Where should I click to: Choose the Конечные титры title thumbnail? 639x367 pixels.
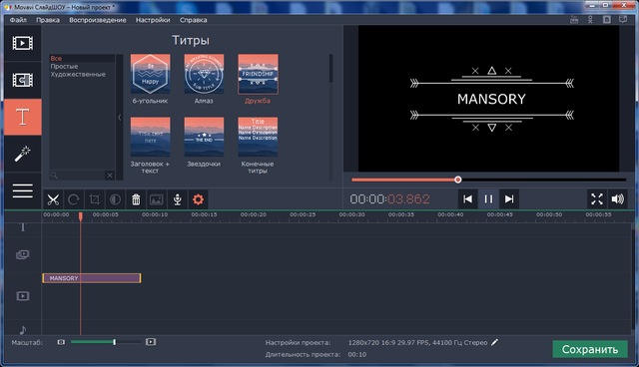(258, 137)
